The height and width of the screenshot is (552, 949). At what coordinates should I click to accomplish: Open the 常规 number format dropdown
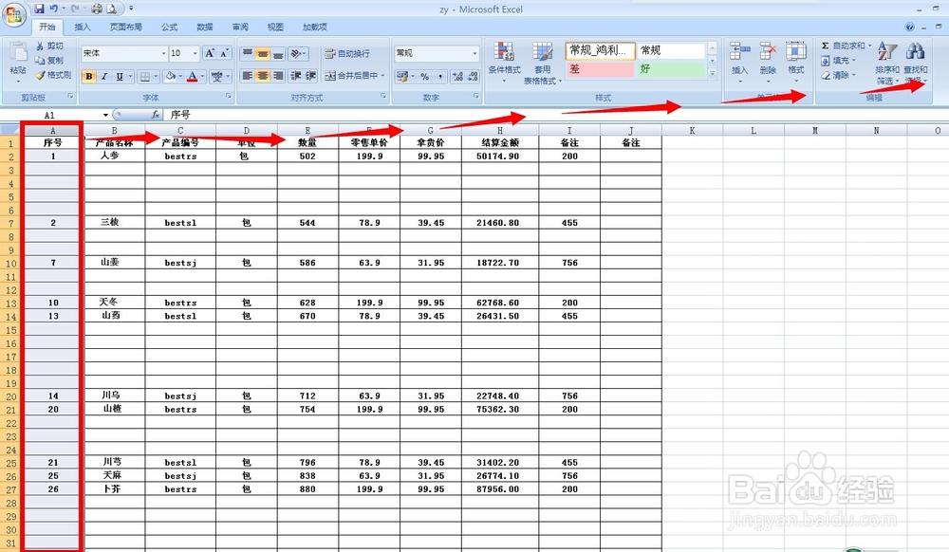(x=474, y=53)
